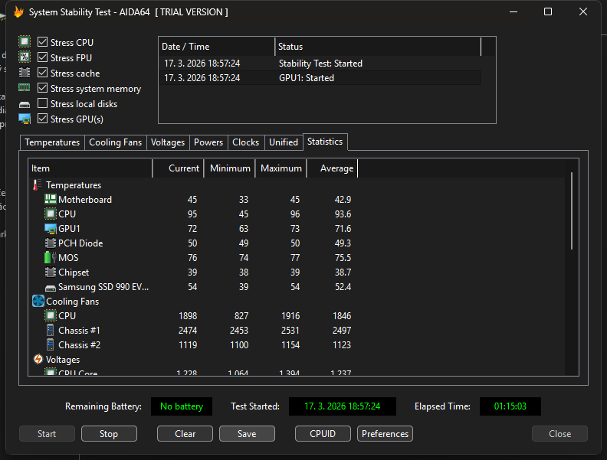Open the Clocks tab

tap(245, 142)
